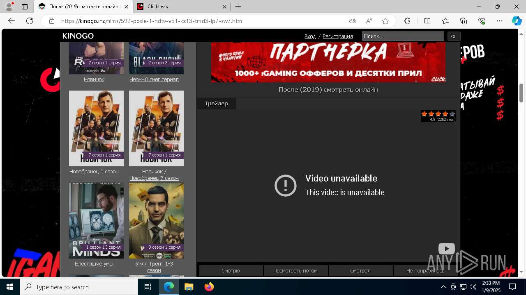The height and width of the screenshot is (295, 526).
Task: Click the address bar URL
Action: (152, 21)
